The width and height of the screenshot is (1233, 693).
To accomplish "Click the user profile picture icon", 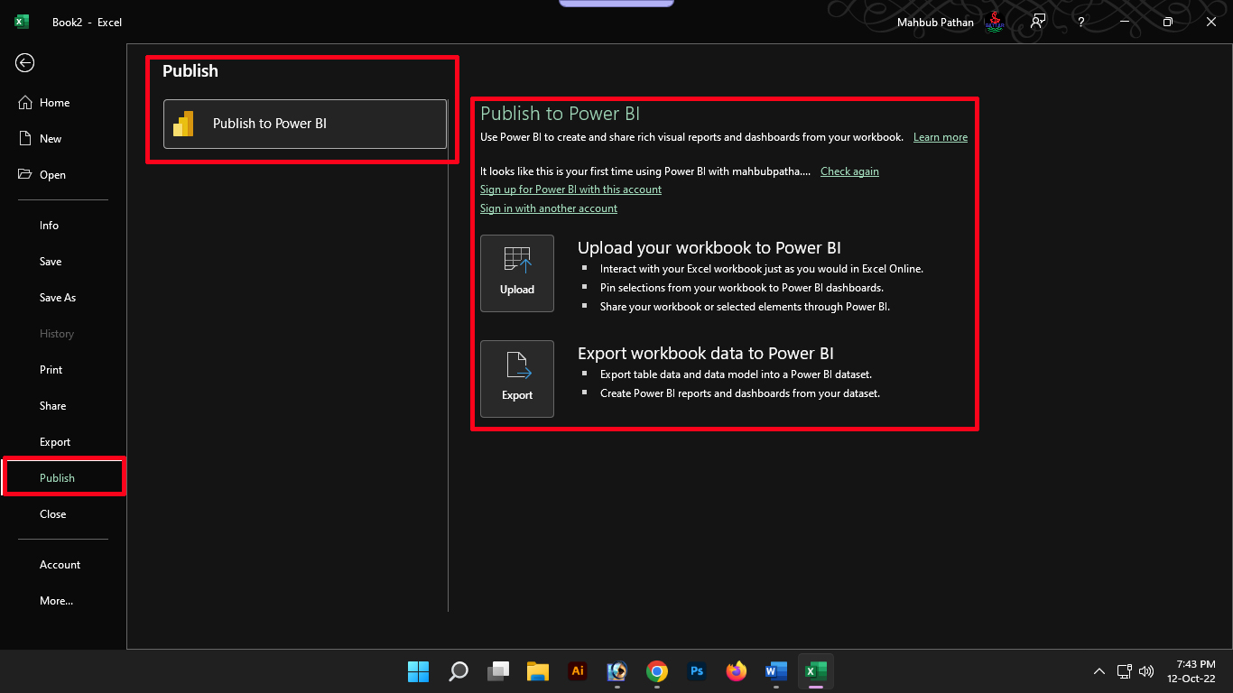I will (x=994, y=22).
